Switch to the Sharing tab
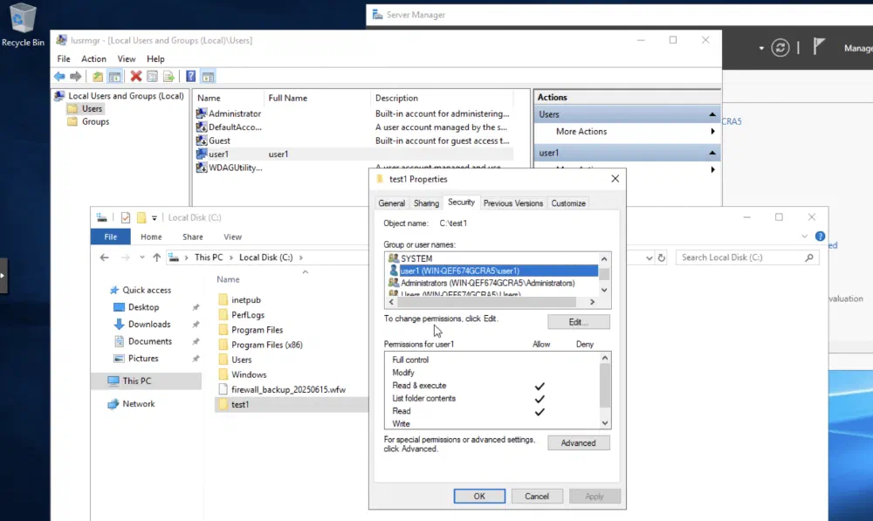The image size is (873, 521). pyautogui.click(x=426, y=203)
